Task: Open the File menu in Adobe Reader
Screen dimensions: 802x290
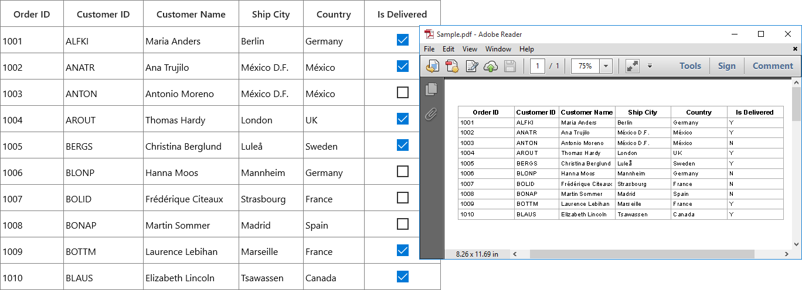Action: [429, 49]
